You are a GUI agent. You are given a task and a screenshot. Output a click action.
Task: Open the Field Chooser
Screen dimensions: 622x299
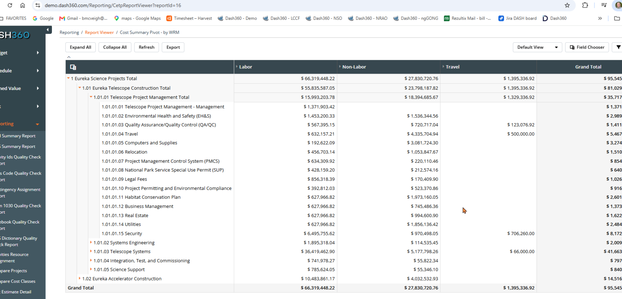587,47
